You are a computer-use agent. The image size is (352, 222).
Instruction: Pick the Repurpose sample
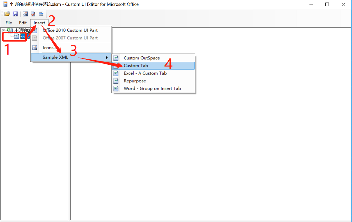coord(153,81)
